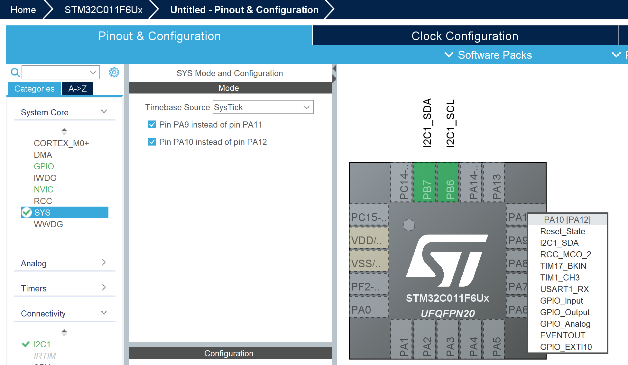Click the green checkmark icon beside I2C1

click(25, 344)
